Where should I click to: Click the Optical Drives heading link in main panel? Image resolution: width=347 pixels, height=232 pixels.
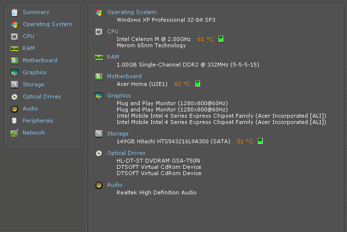(x=126, y=153)
